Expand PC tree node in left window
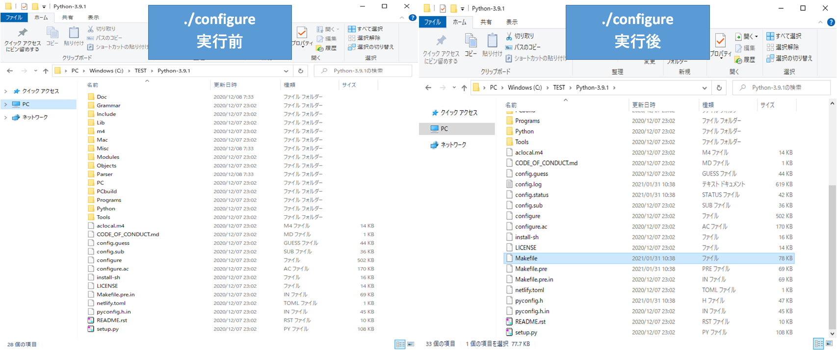This screenshot has height=350, width=837. click(6, 104)
